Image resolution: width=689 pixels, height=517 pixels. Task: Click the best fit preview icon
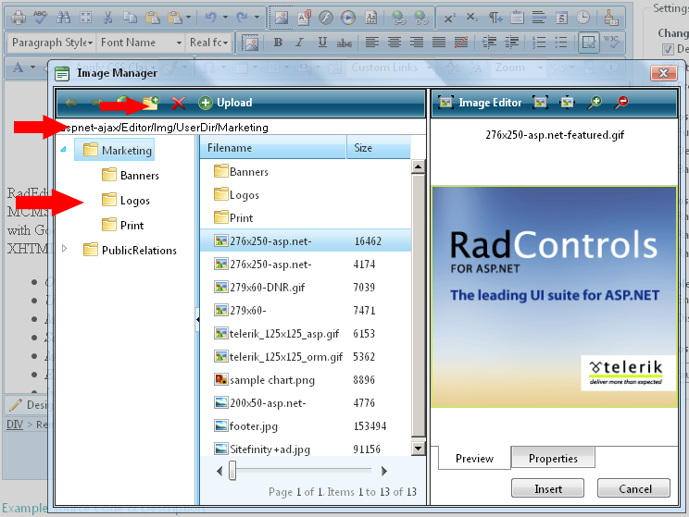pos(540,103)
